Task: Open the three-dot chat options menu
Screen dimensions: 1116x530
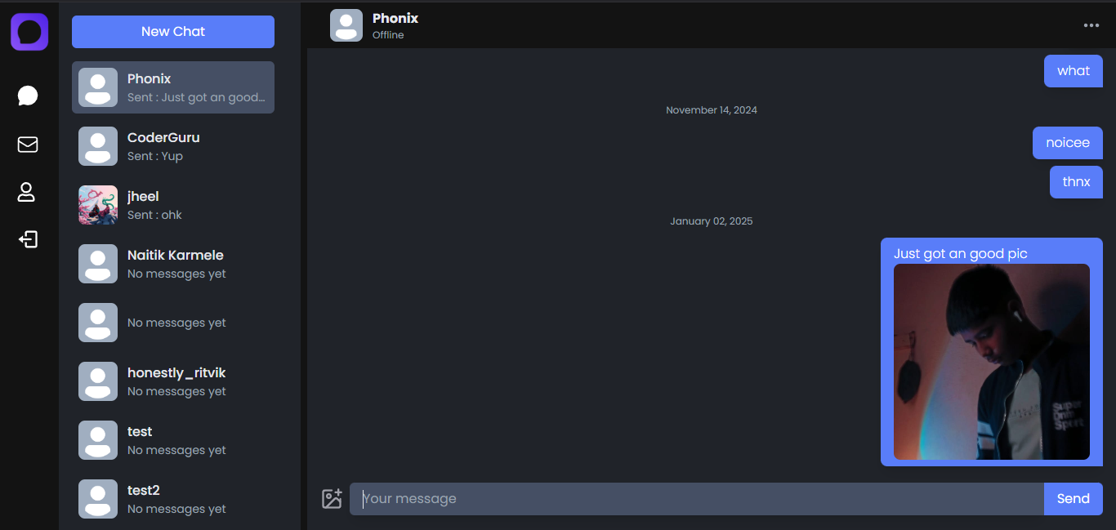Action: (x=1091, y=25)
